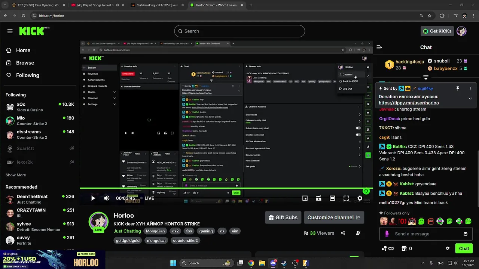Click Customize channel button
This screenshot has height=269, width=479.
[333, 217]
